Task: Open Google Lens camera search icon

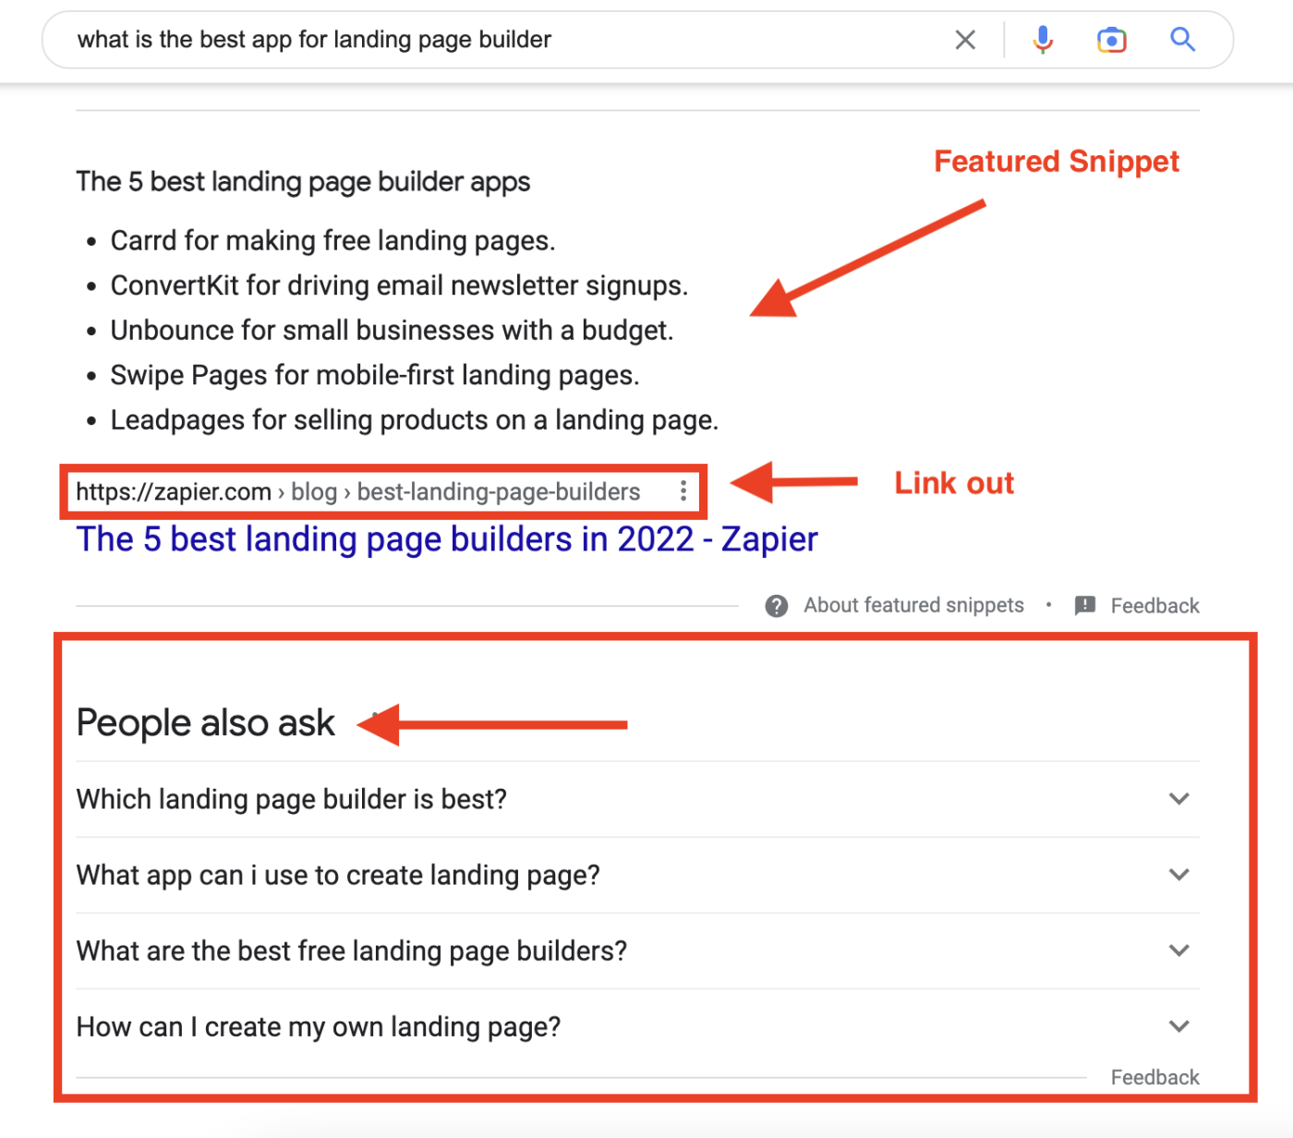Action: coord(1112,40)
